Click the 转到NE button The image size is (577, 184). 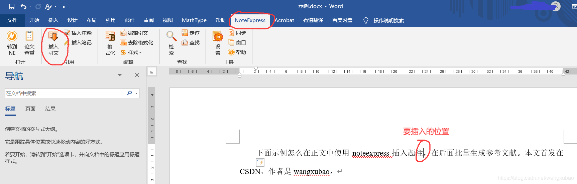coord(12,43)
